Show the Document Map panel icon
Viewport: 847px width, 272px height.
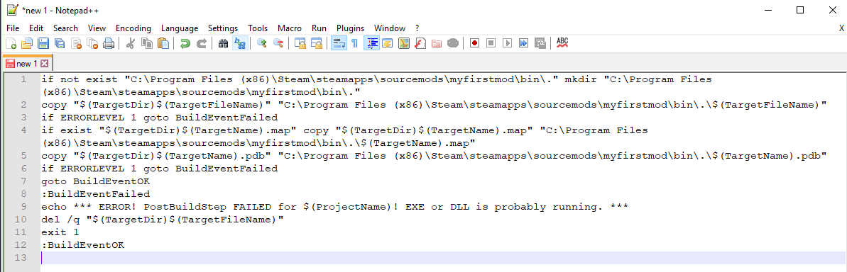tap(403, 44)
